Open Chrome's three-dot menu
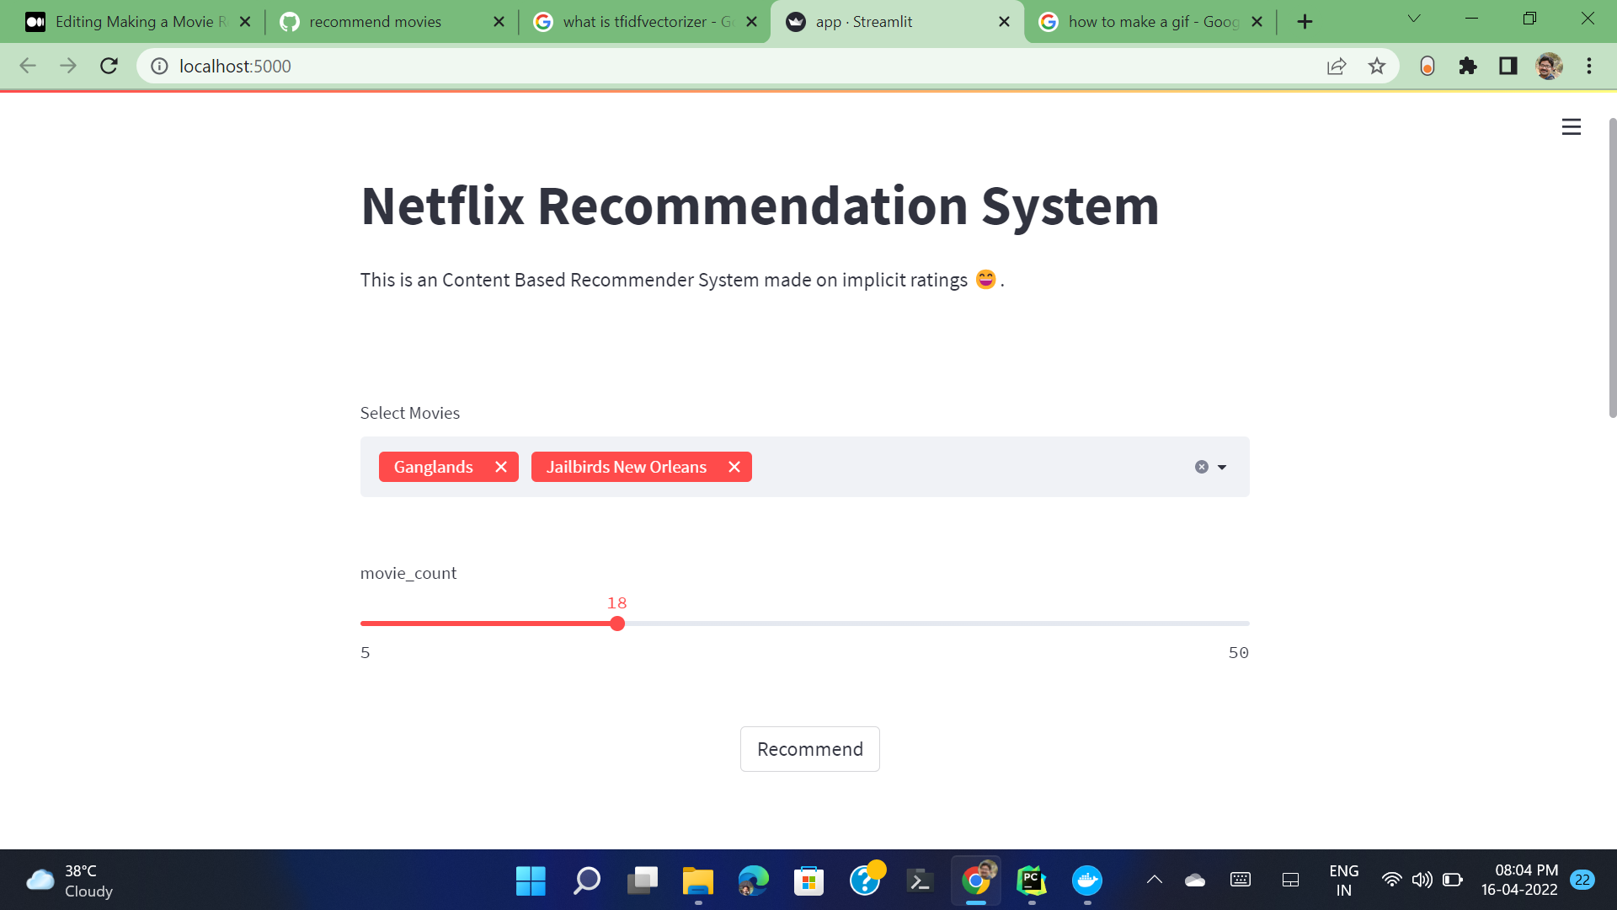The height and width of the screenshot is (910, 1617). (1589, 66)
